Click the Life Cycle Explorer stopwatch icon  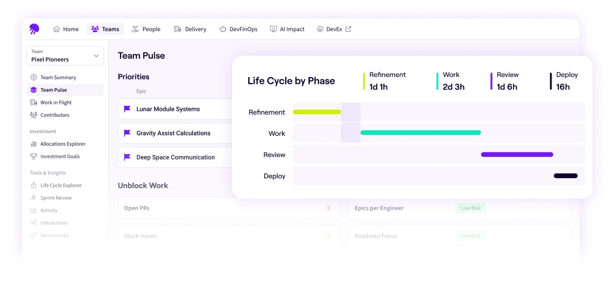(34, 185)
